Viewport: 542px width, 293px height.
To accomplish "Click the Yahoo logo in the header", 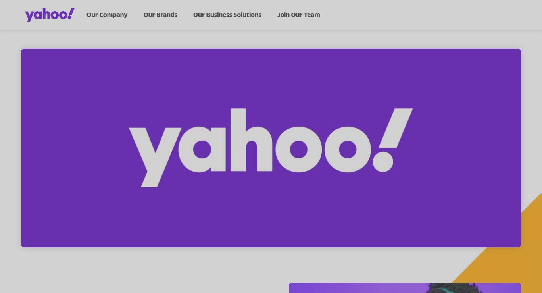I will click(50, 15).
